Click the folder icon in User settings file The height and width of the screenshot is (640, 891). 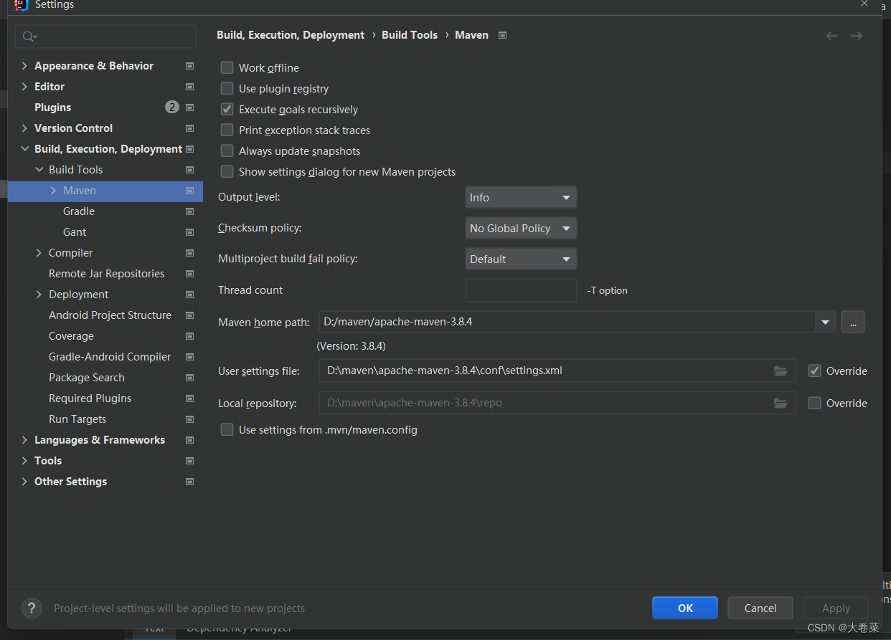click(781, 371)
